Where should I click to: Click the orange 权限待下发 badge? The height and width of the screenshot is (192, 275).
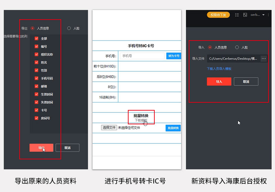coord(218,15)
